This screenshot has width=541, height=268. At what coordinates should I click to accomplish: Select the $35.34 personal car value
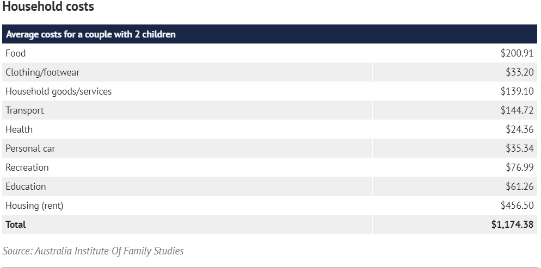(x=520, y=148)
